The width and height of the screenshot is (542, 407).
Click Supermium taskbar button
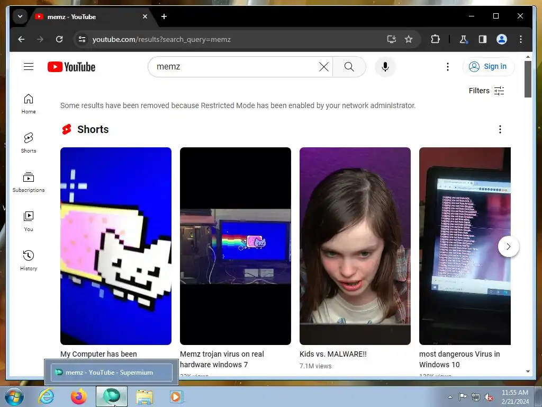[111, 396]
